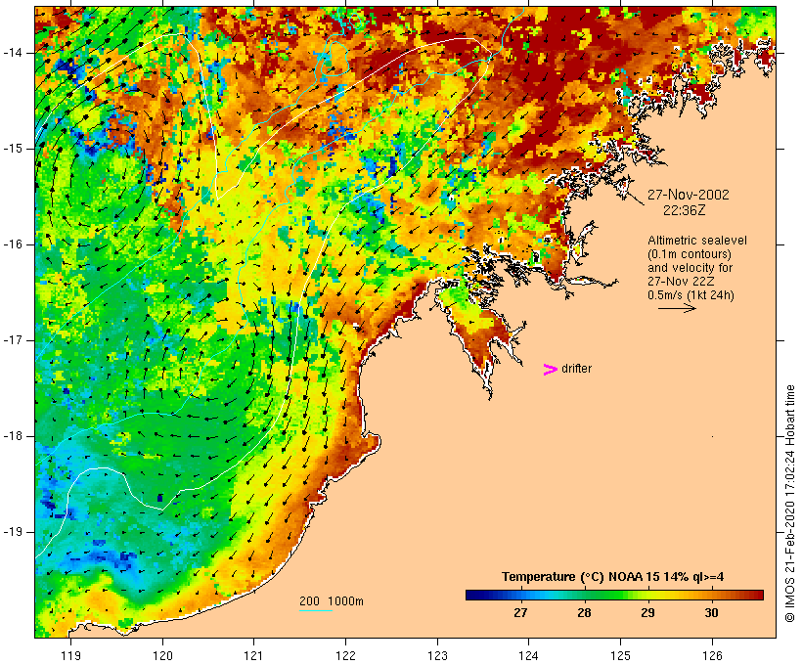
Task: Click longitude axis label 121
Action: (253, 655)
